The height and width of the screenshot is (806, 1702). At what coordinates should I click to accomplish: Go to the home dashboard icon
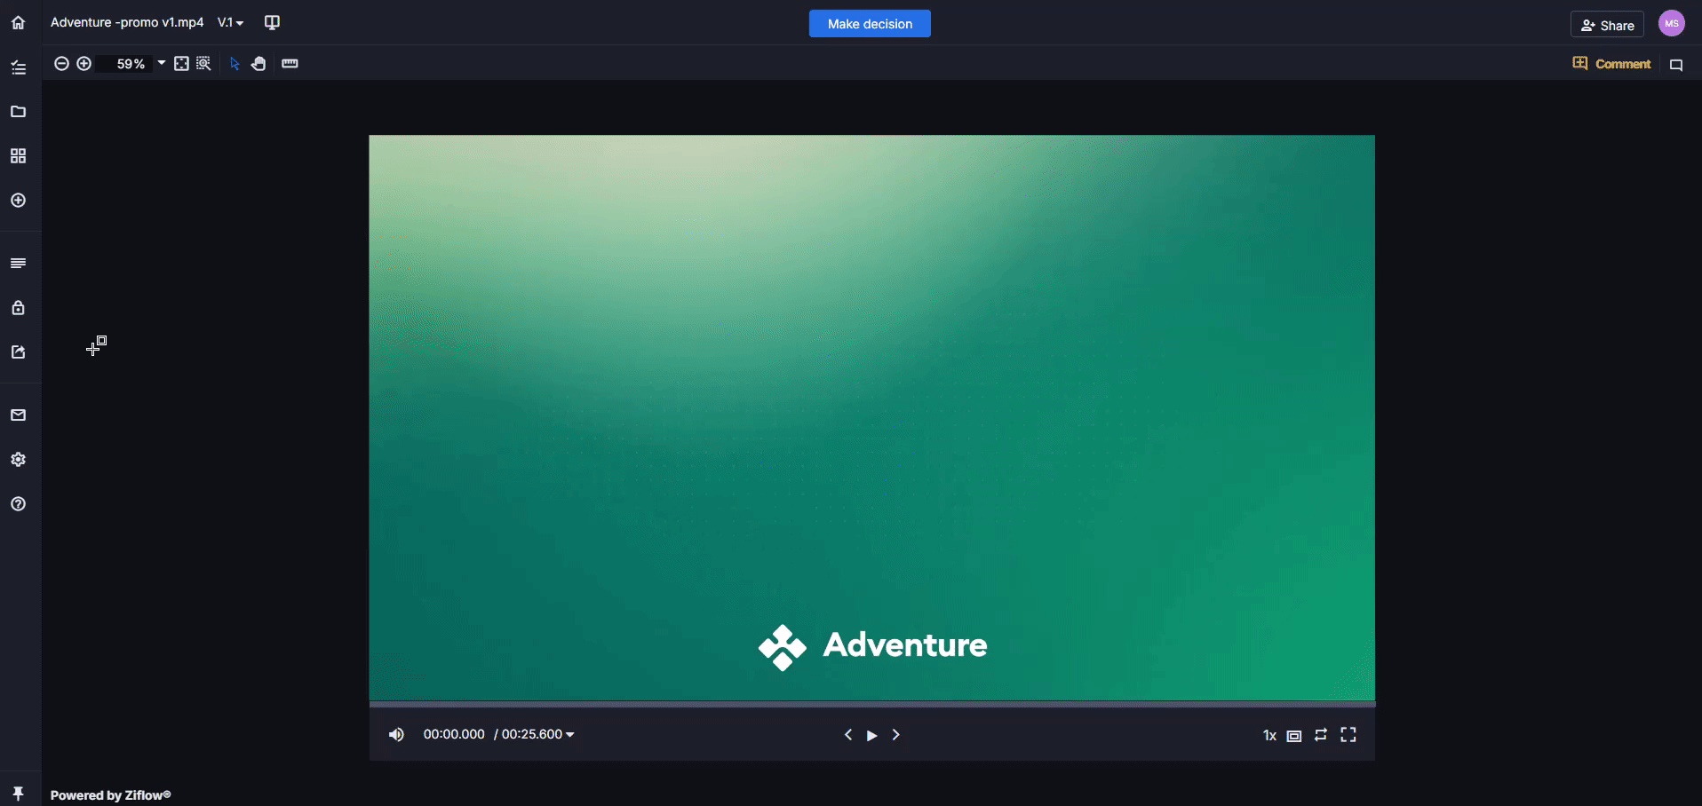click(x=18, y=22)
